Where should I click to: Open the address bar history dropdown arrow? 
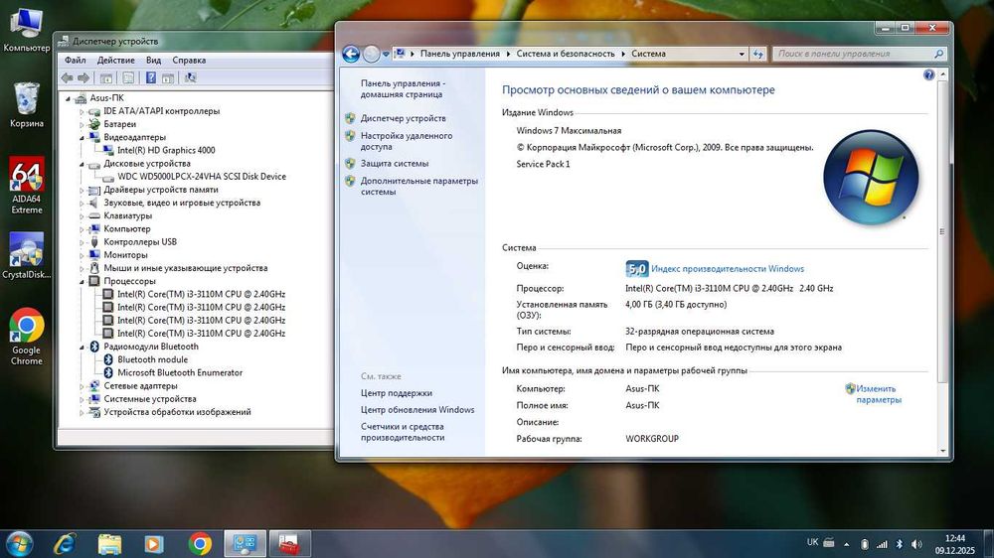(742, 54)
